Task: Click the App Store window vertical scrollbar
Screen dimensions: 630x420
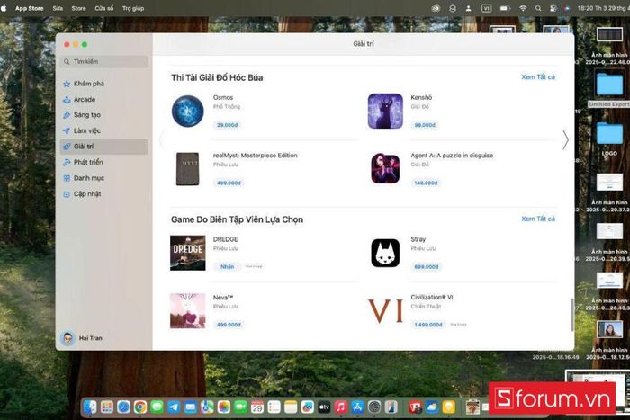Action: pyautogui.click(x=571, y=315)
